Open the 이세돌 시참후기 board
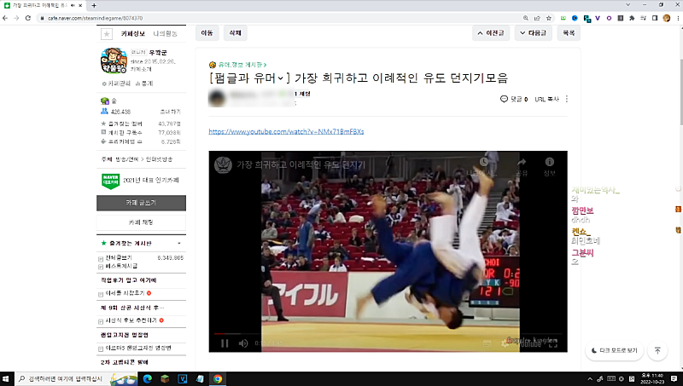The image size is (683, 386). pyautogui.click(x=125, y=293)
